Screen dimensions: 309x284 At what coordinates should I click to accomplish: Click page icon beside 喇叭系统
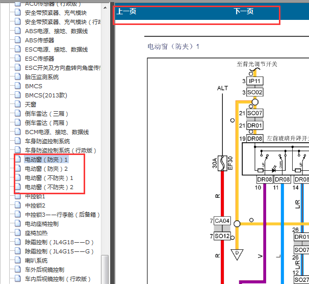(x=18, y=260)
